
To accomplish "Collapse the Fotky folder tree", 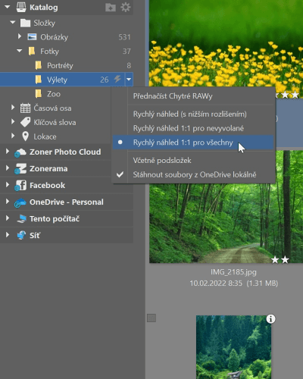I will point(20,51).
